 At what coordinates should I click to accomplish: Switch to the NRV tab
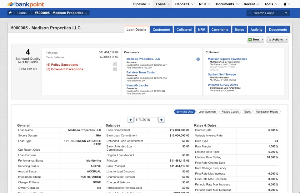pos(202,30)
